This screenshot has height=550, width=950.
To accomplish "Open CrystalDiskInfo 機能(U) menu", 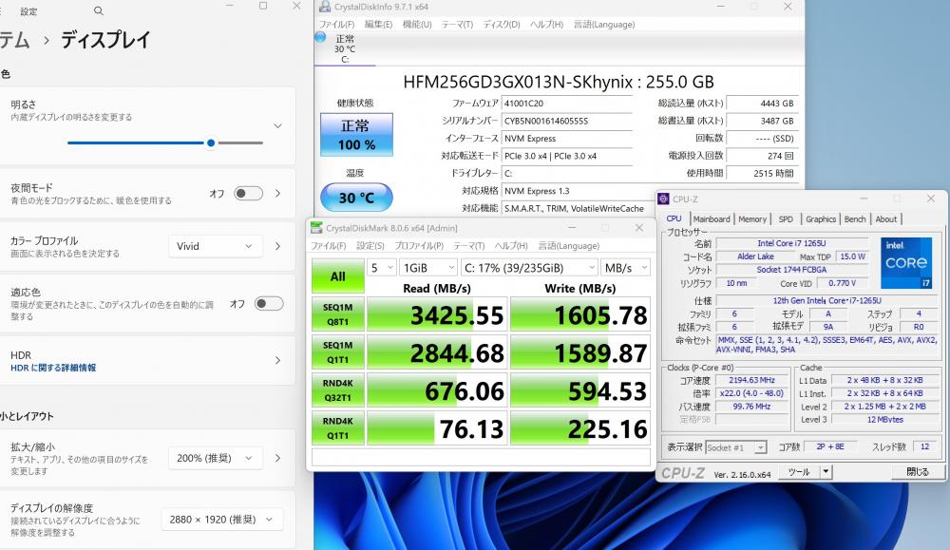I will coord(417,25).
